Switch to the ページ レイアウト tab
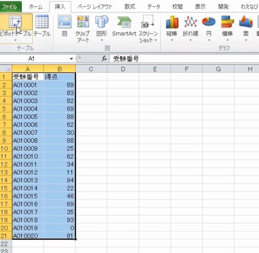The height and width of the screenshot is (253, 259). [95, 7]
